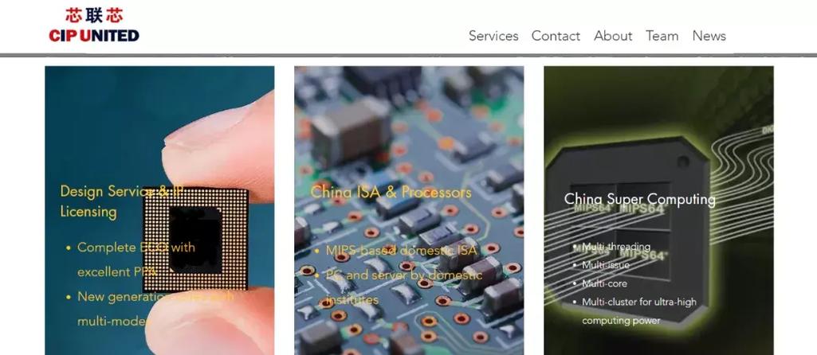Click the circuit board card image
This screenshot has width=817, height=355.
[409, 210]
